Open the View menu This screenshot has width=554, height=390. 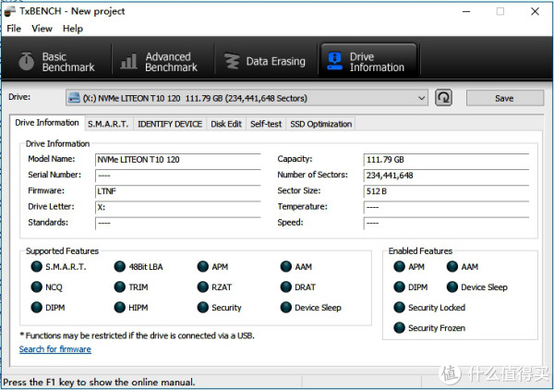pos(42,29)
